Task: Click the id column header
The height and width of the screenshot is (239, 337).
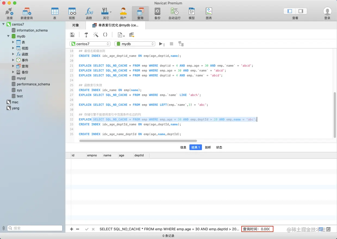Action: (x=79, y=155)
